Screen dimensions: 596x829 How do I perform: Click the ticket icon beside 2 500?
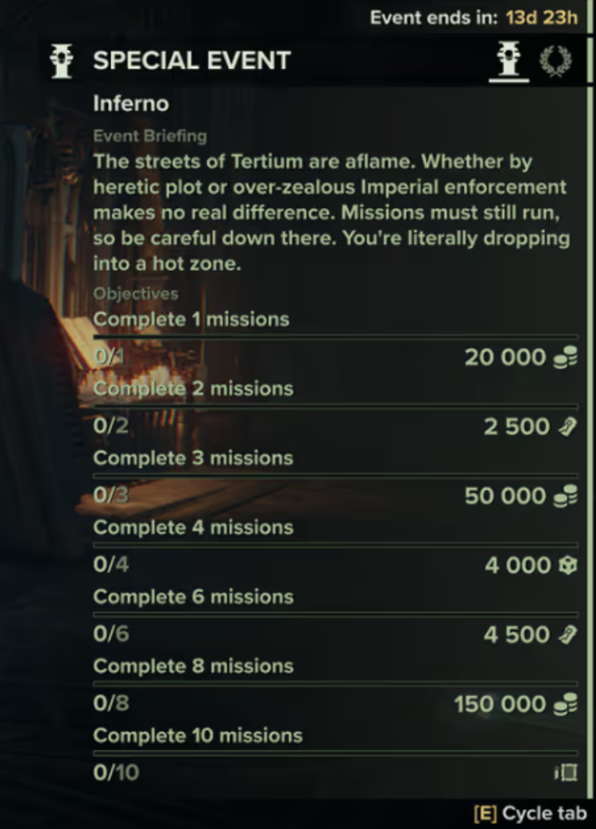(567, 427)
